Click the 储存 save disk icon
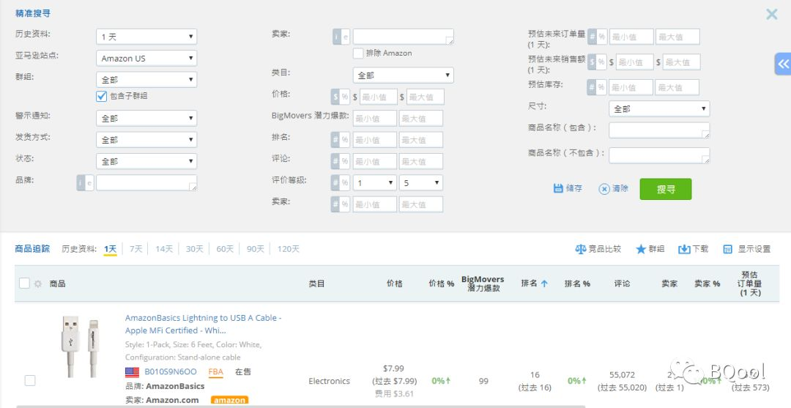 click(x=558, y=188)
